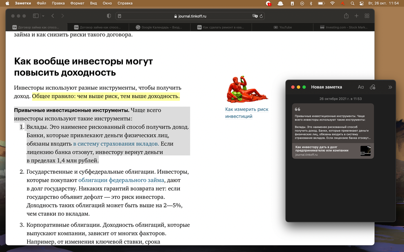
Task: Zoom the Новая заметка window green button
Action: (x=304, y=87)
